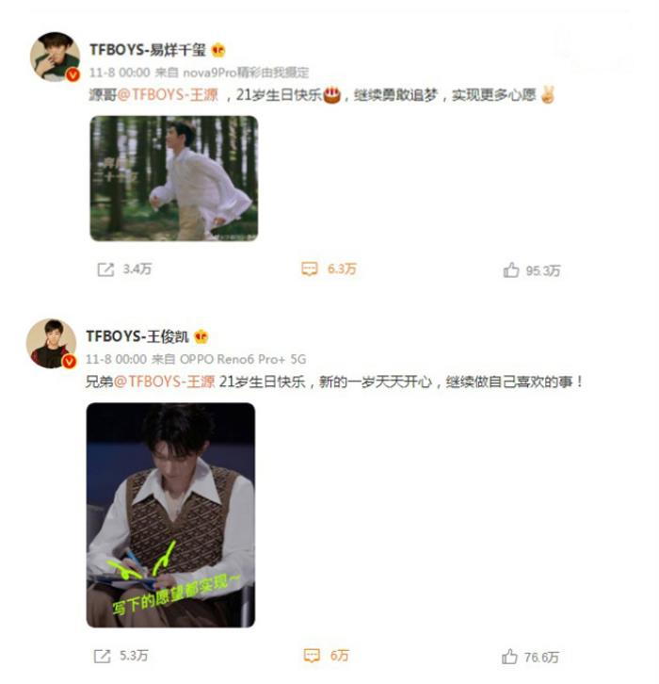
Task: Click repost icon on 易烊千玺's post
Action: [x=105, y=269]
